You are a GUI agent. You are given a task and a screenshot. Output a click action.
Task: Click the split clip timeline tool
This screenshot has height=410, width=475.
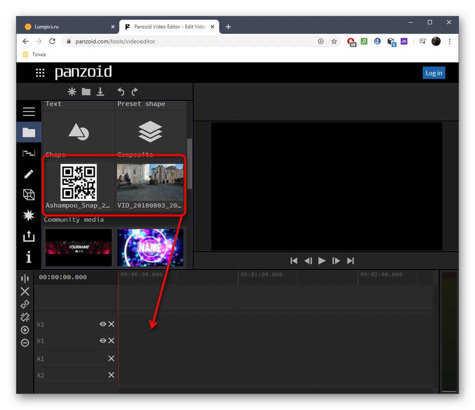click(25, 278)
